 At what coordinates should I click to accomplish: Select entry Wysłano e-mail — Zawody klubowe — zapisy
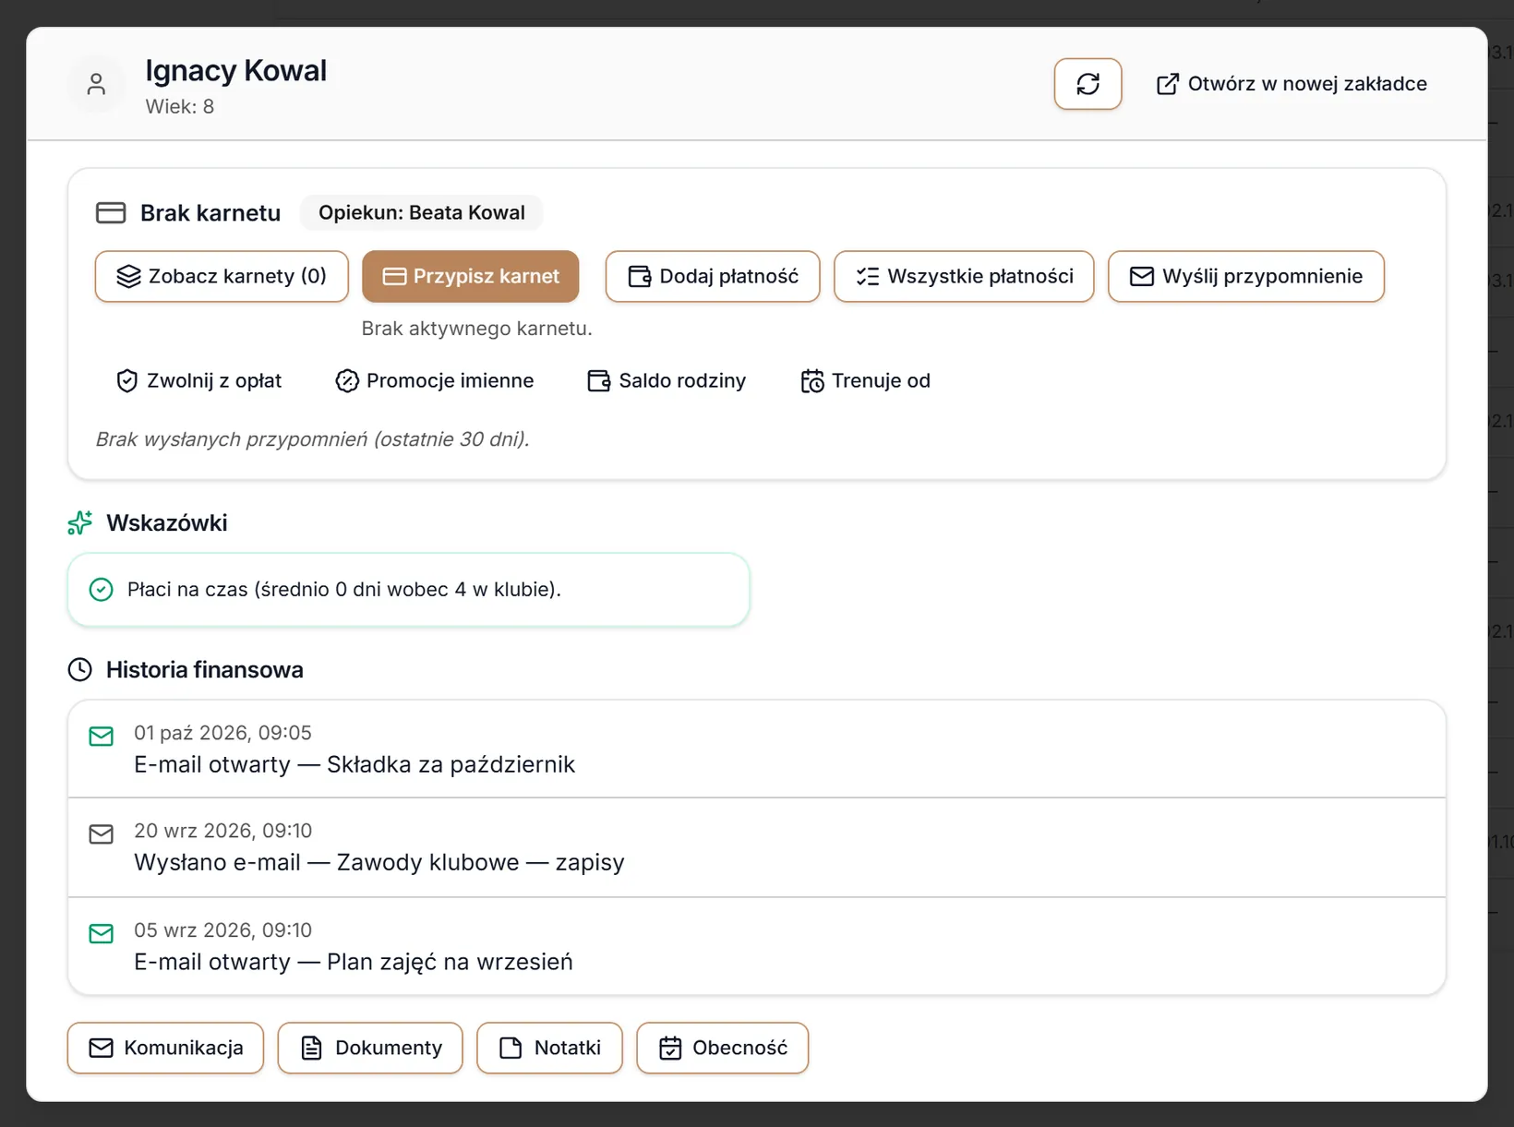757,847
